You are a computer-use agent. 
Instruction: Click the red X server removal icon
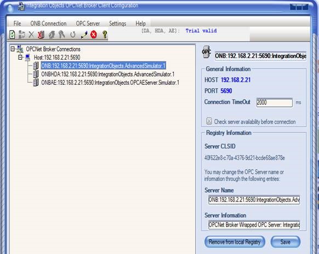41,34
